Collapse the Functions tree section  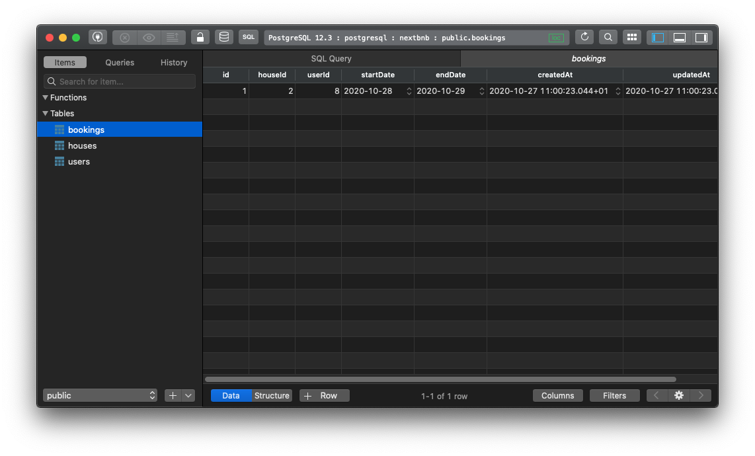point(46,98)
